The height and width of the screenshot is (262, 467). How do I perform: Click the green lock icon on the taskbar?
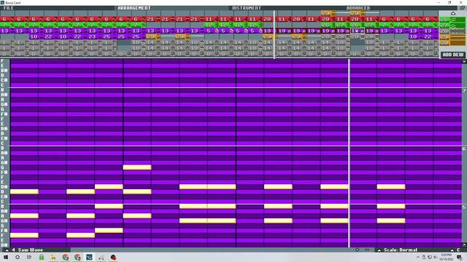[x=42, y=257]
